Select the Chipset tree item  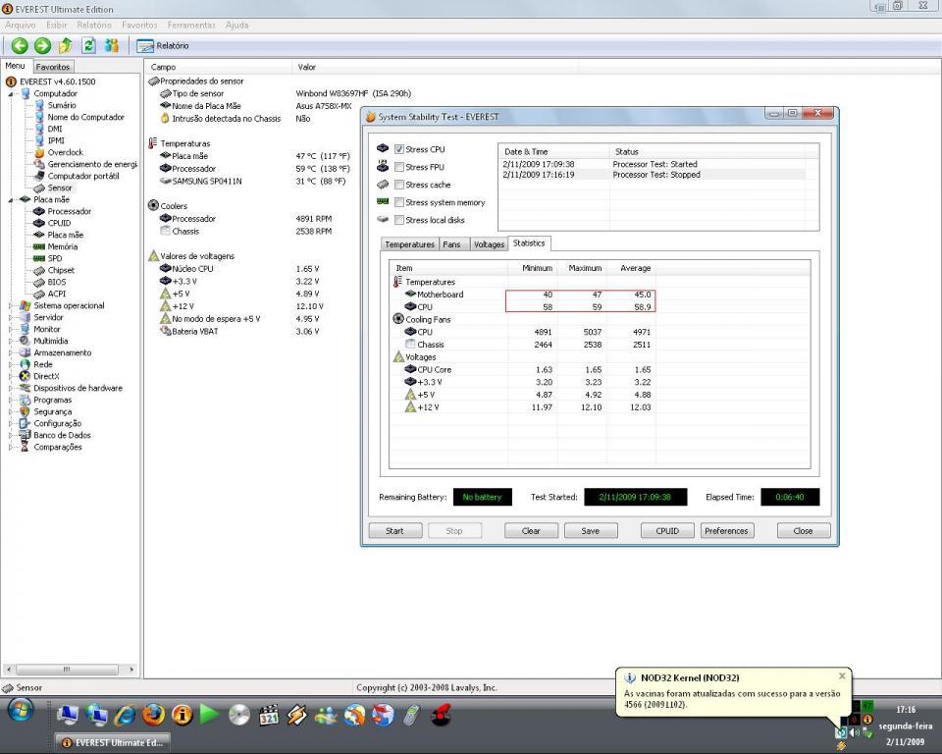point(61,270)
